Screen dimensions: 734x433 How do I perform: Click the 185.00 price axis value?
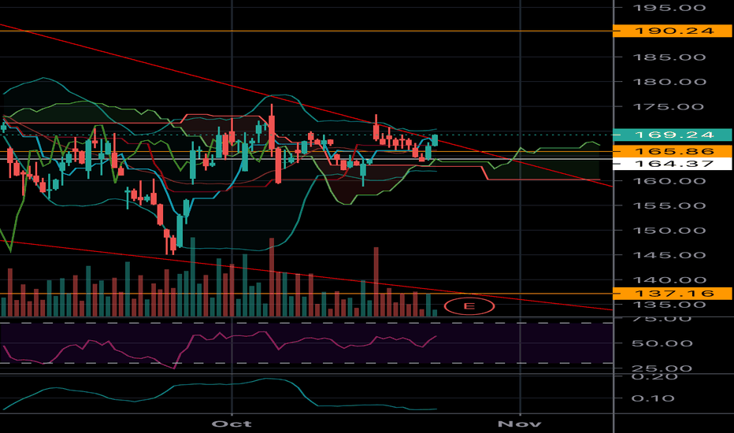(x=669, y=57)
